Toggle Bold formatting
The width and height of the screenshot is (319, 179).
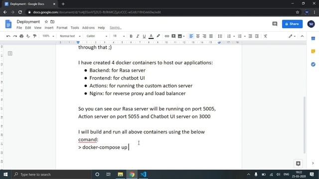coord(131,36)
